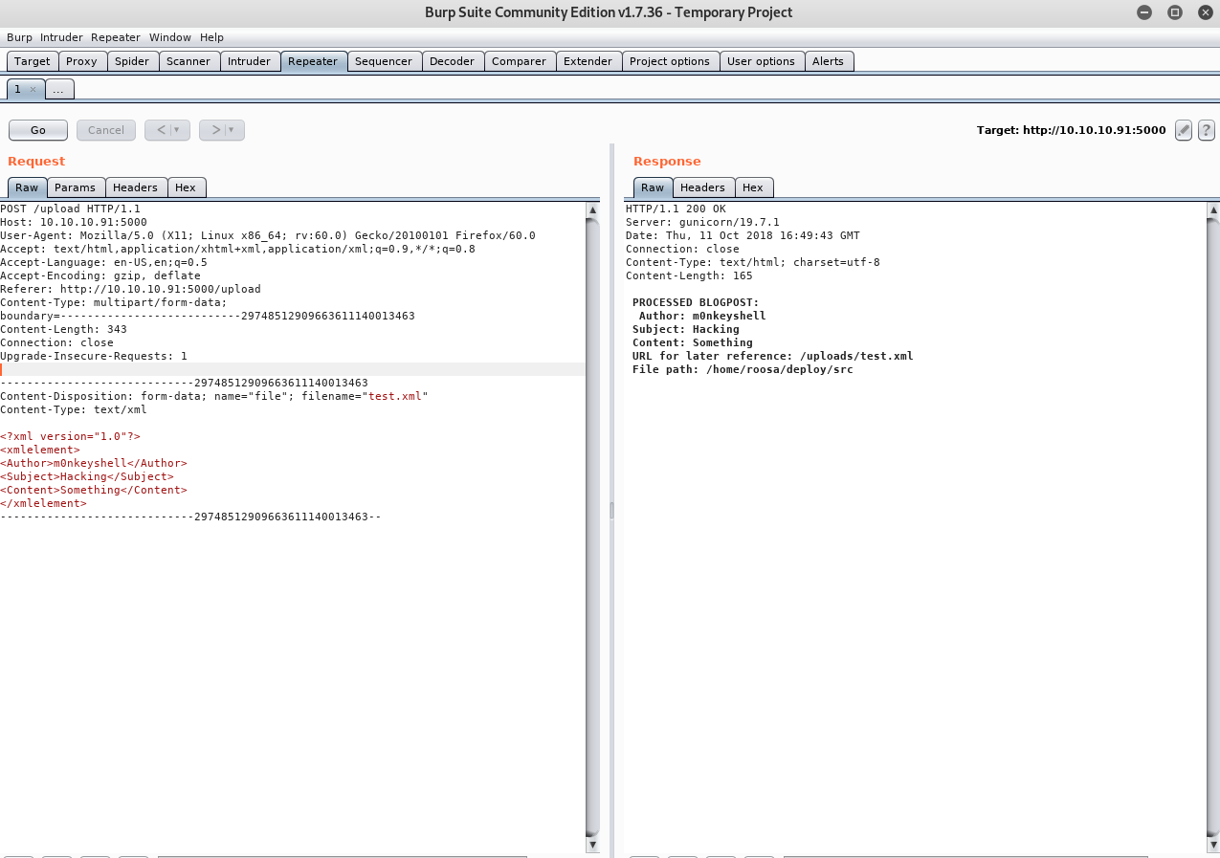Switch to the Spider tab
The image size is (1220, 858).
pos(132,61)
